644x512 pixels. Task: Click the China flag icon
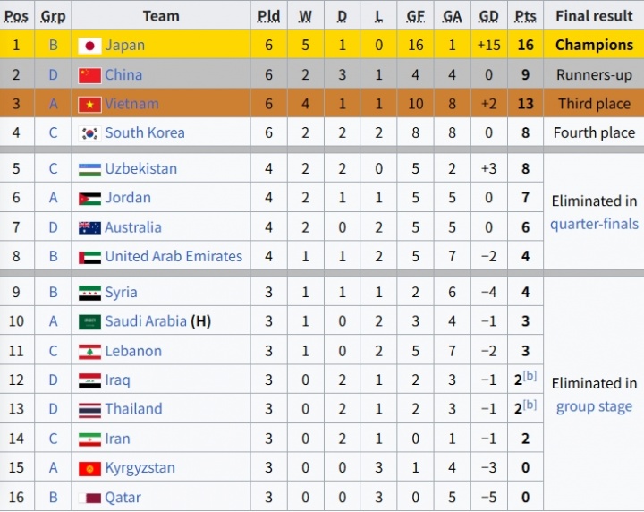tap(89, 75)
